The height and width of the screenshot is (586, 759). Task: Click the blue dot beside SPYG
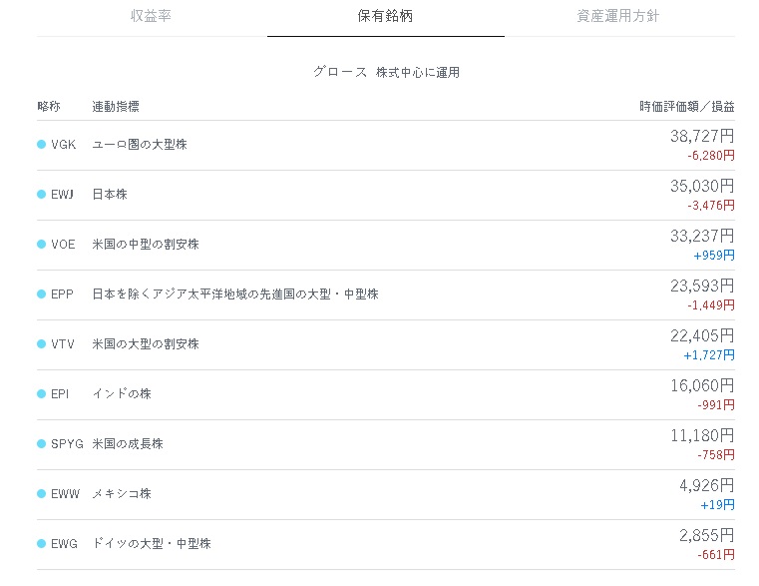42,444
